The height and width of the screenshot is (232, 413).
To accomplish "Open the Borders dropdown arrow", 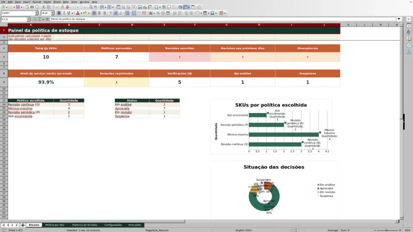I will click(201, 13).
